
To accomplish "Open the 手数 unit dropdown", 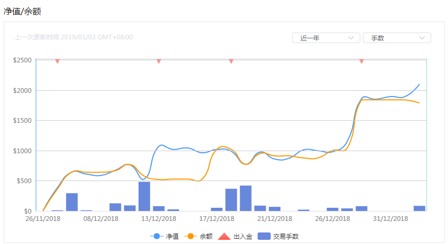I will pos(397,38).
